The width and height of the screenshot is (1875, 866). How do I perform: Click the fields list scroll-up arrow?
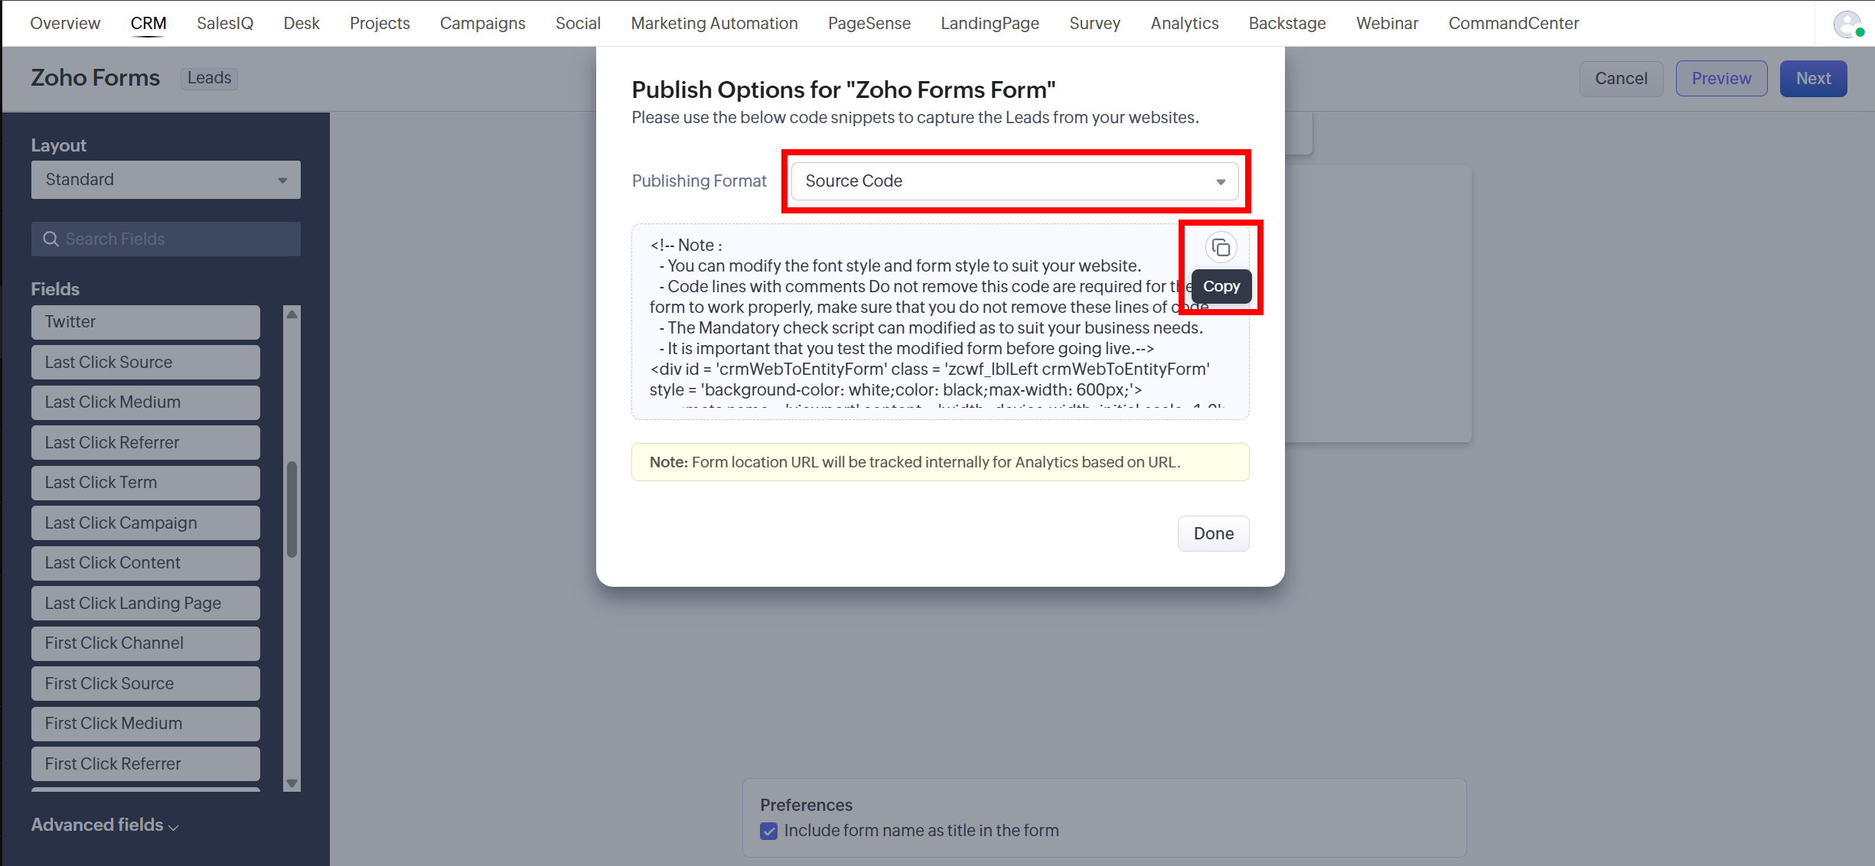pos(292,314)
